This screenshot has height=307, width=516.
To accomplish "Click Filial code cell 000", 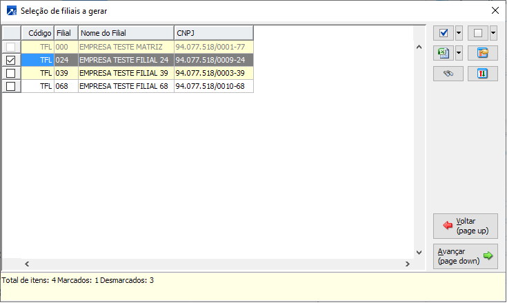I will point(66,47).
